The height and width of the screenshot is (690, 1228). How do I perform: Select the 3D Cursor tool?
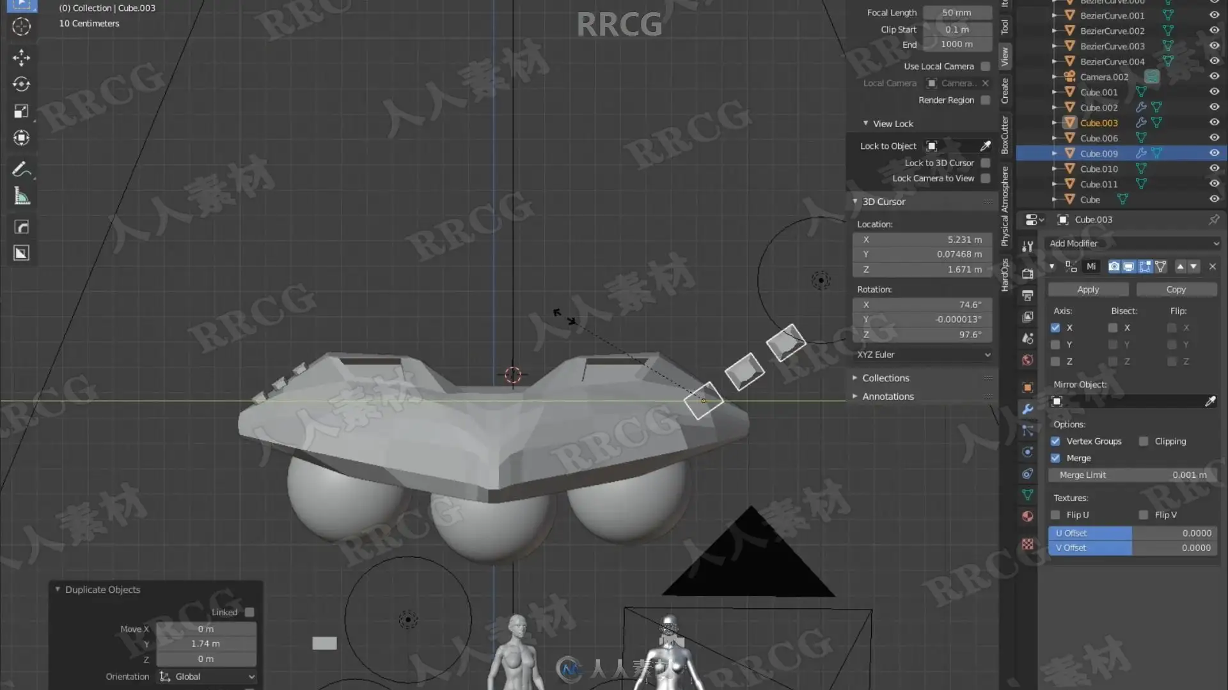21,27
